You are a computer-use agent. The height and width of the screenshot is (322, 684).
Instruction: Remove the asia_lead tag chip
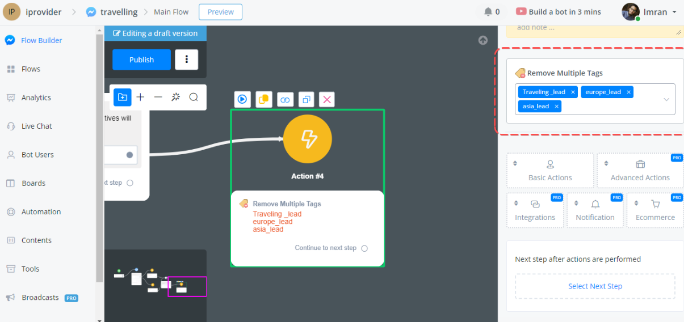(x=556, y=106)
